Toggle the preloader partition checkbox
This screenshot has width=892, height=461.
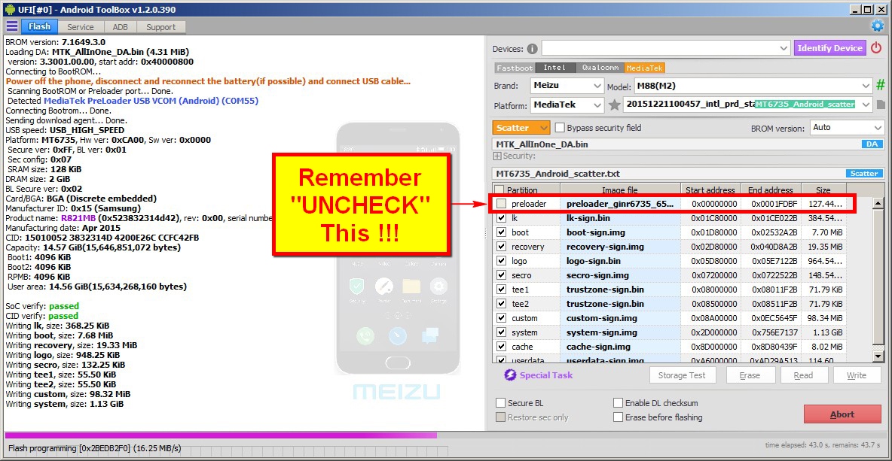pos(501,203)
